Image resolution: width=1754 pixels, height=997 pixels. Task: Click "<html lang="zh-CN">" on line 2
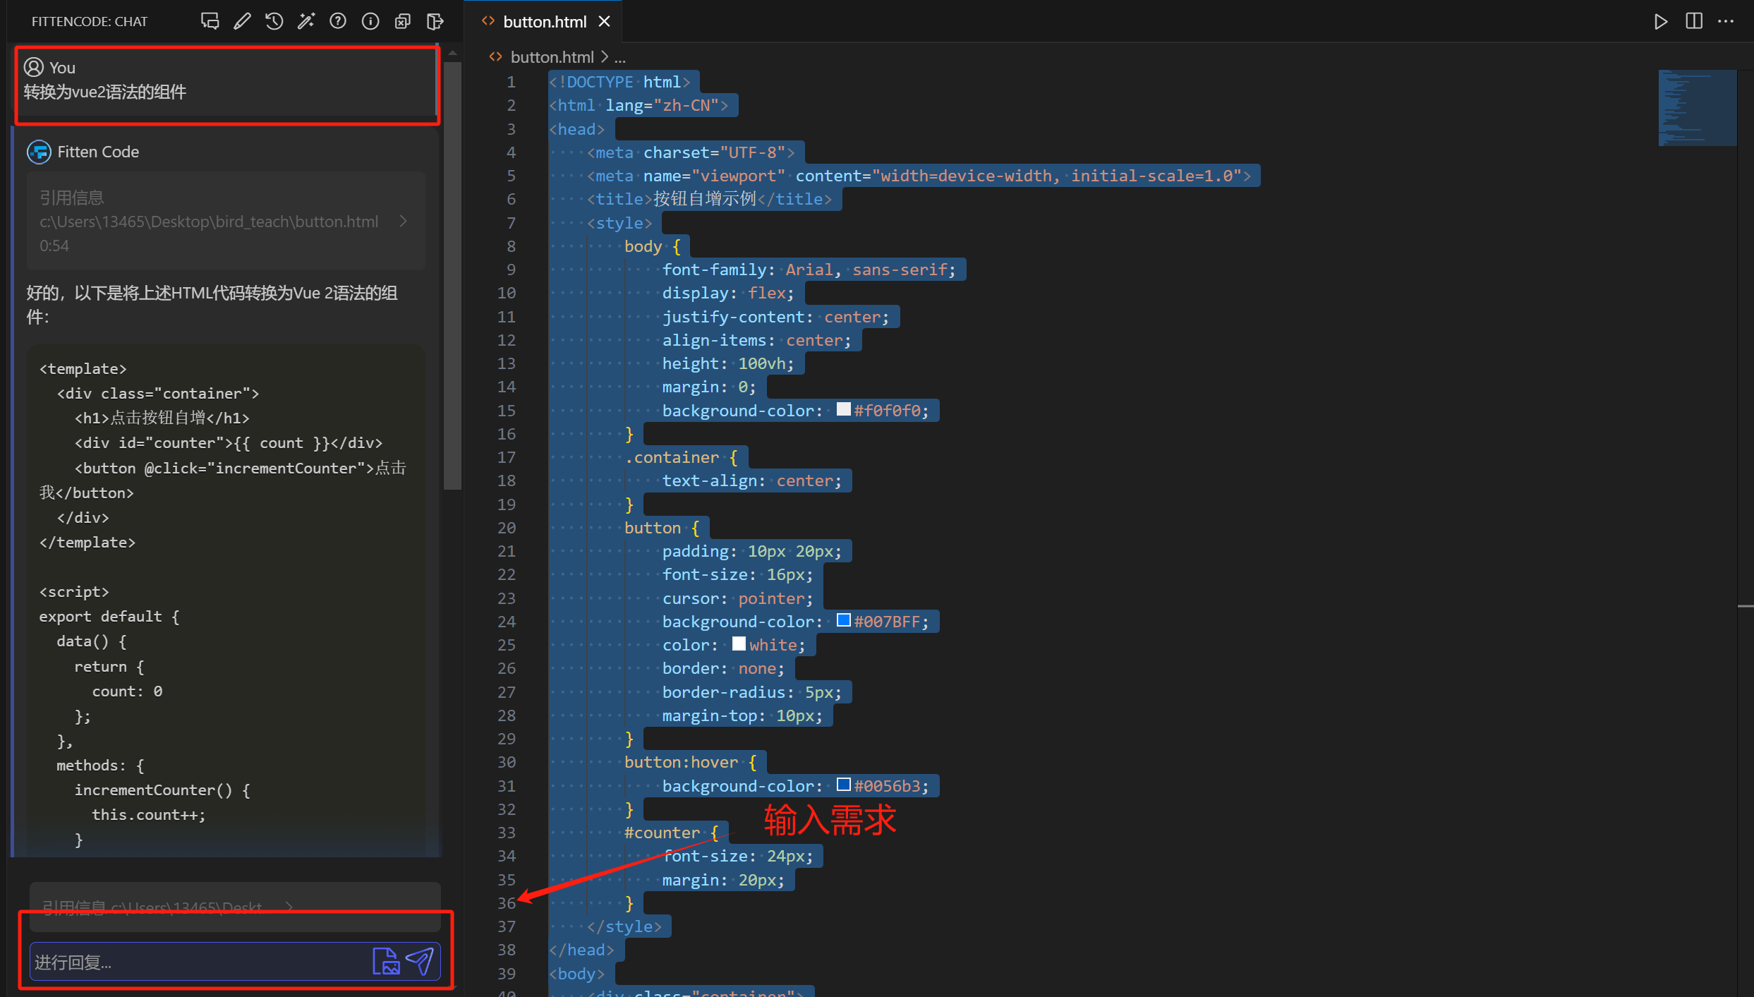tap(639, 105)
